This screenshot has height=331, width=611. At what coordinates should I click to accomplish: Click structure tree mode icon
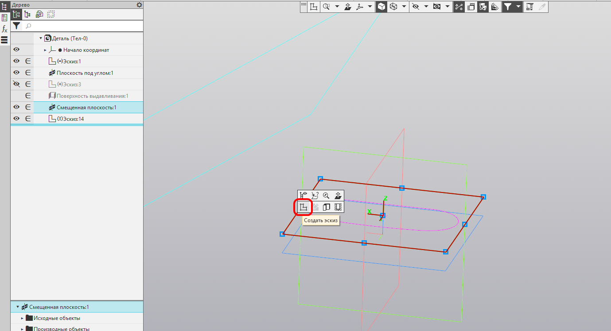click(x=27, y=14)
